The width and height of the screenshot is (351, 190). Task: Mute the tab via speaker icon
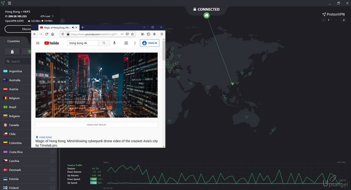73,27
